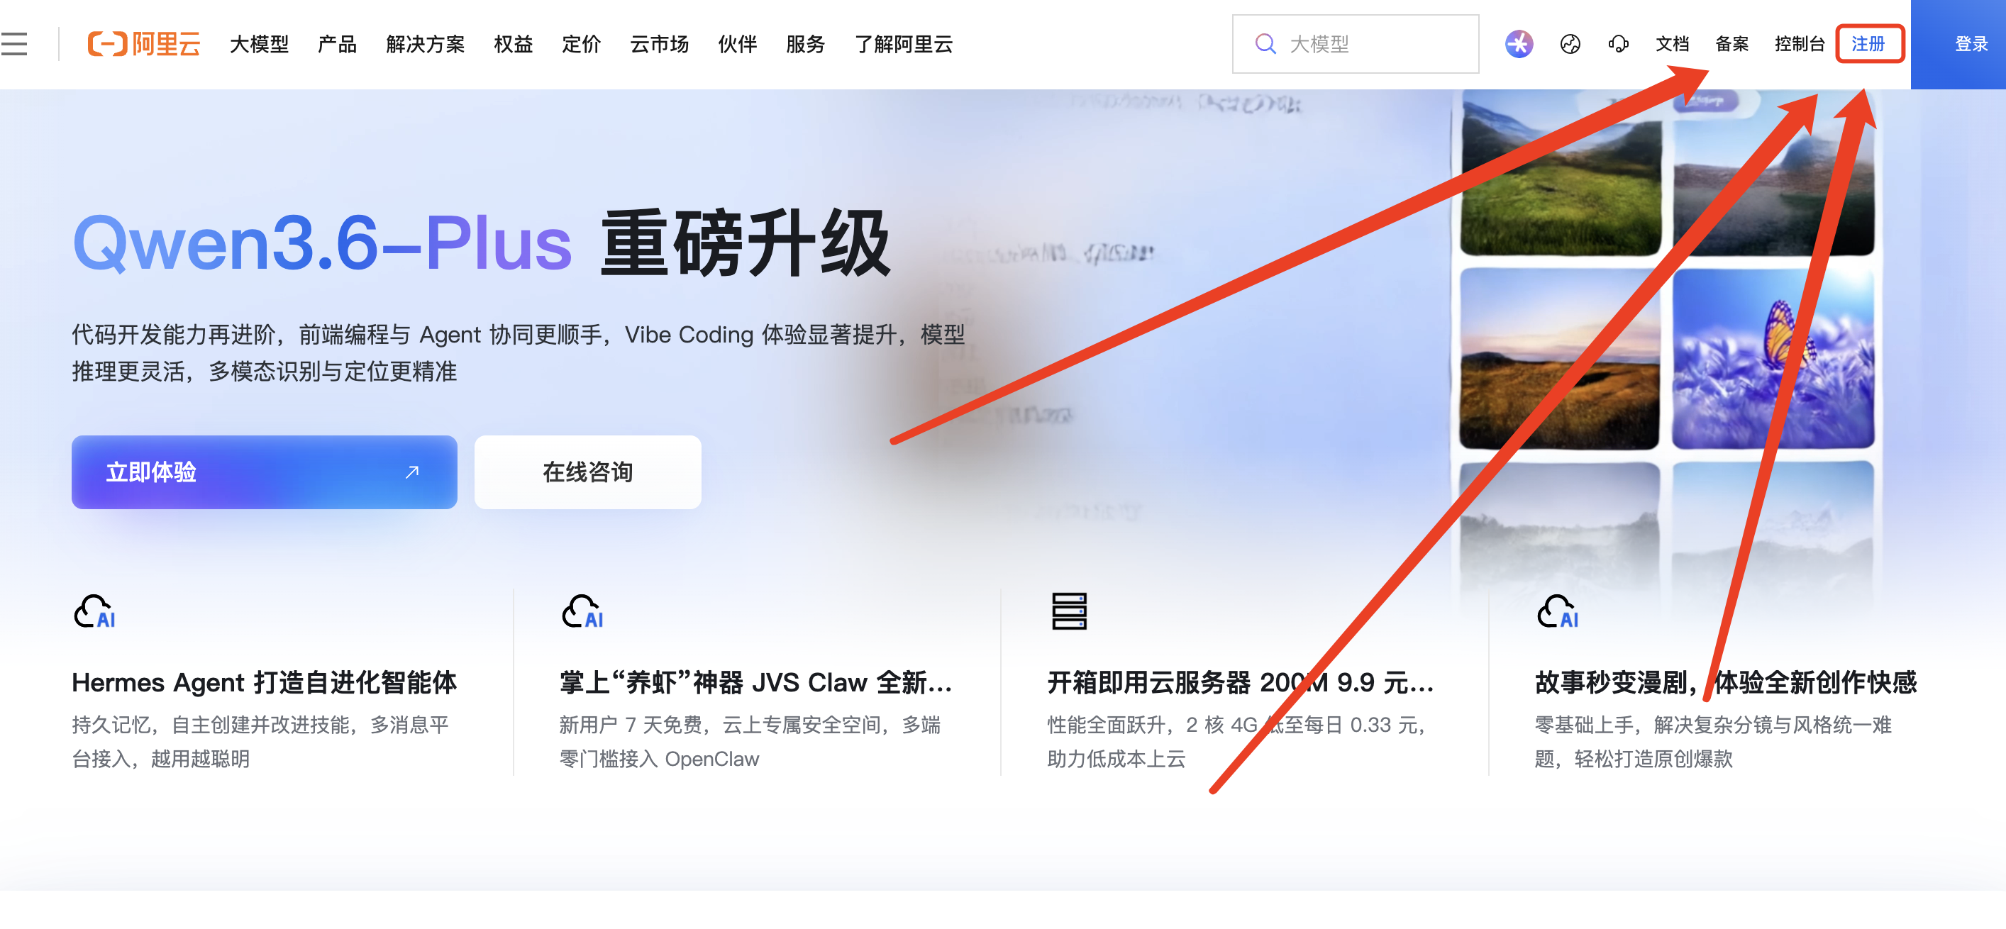Click the magnifier icon in search bar
Viewport: 2006px width, 929px height.
coord(1265,43)
